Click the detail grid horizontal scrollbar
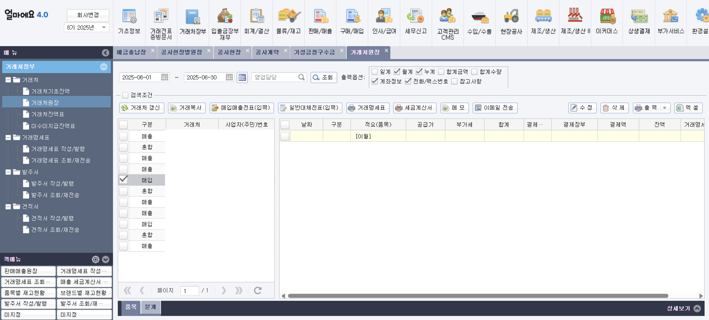Image resolution: width=709 pixels, height=320 pixels. pyautogui.click(x=478, y=296)
